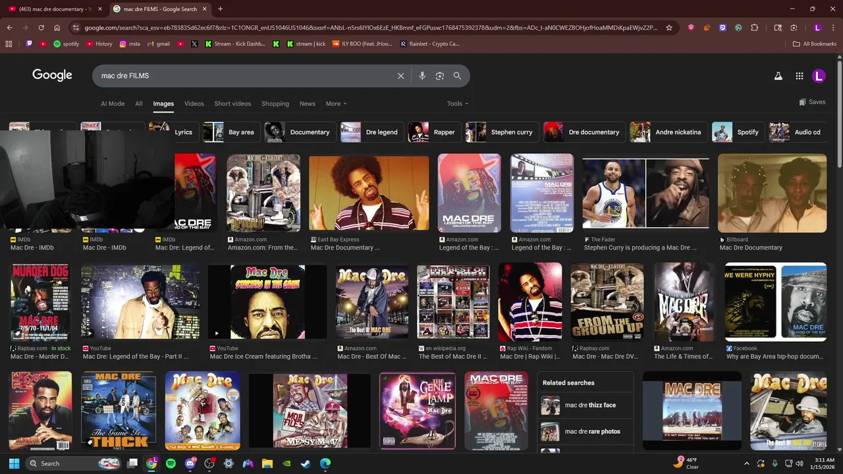This screenshot has height=474, width=843.
Task: Open NVIDIA app in taskbar
Action: pyautogui.click(x=286, y=463)
